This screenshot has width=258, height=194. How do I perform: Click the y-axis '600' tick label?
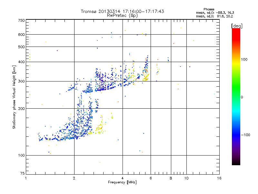point(21,35)
